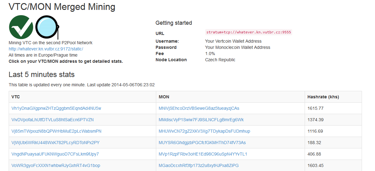Open VTC address Vj85mTWpxxzN8bQPWrHbMuE2pLcWabsmPN
The image size is (375, 171).
tap(56, 131)
